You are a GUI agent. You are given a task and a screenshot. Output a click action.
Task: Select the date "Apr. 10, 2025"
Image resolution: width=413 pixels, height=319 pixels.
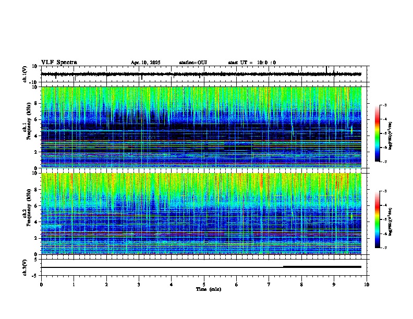coord(145,63)
